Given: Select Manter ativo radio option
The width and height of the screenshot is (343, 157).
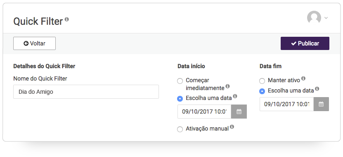Looking at the screenshot, I should pos(262,81).
